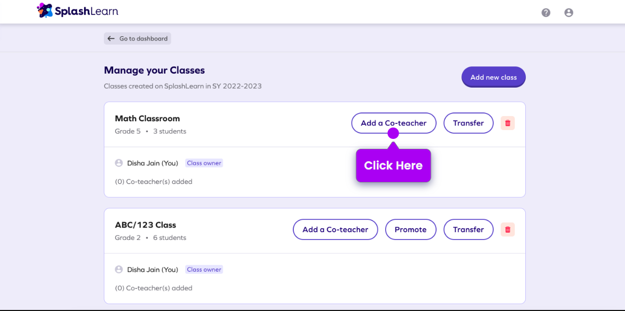The width and height of the screenshot is (625, 311).
Task: Transfer the Math Classroom class
Action: (468, 123)
